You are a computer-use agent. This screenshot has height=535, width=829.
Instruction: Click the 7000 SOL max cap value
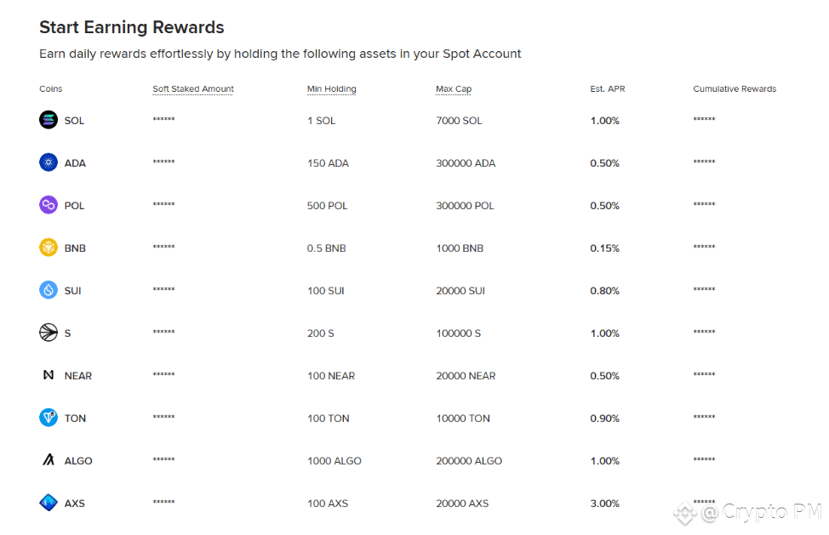click(459, 121)
